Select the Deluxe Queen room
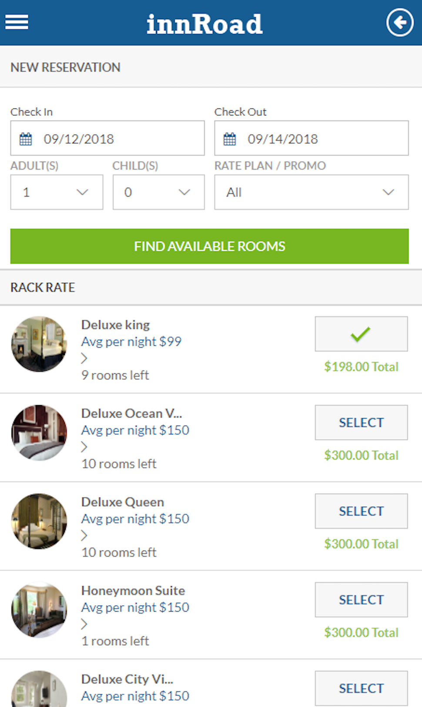Viewport: 422px width, 707px height. [361, 511]
